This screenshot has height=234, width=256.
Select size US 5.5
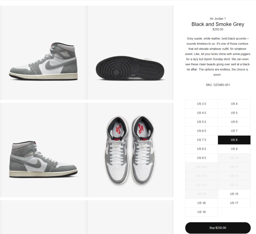201,122
